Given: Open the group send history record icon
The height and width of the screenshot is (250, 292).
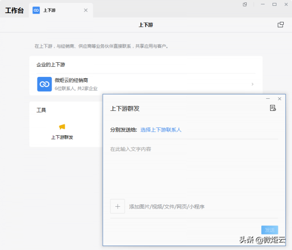Looking at the screenshot, I should pyautogui.click(x=273, y=108).
